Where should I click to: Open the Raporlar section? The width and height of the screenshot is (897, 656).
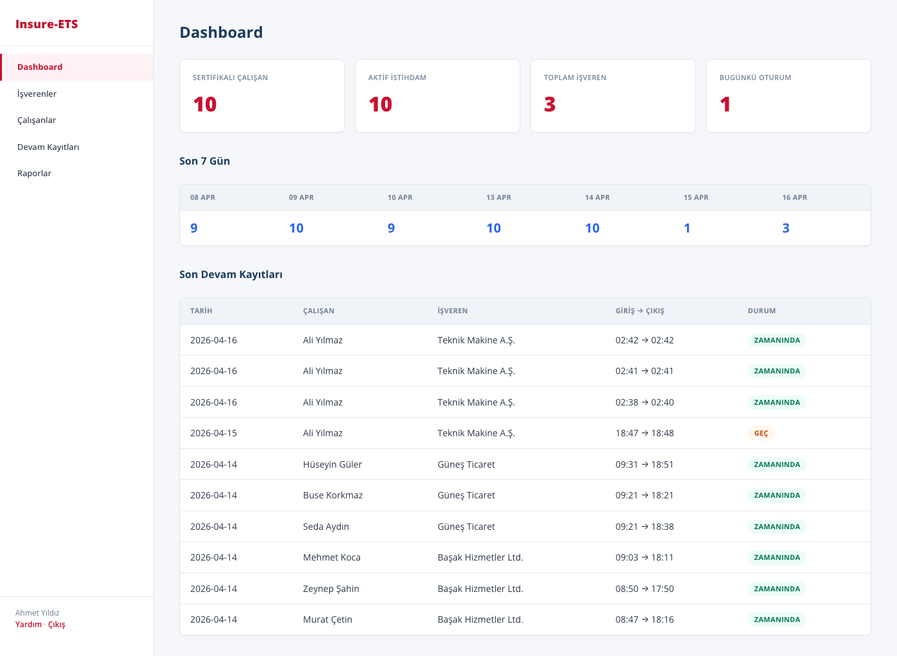click(34, 174)
